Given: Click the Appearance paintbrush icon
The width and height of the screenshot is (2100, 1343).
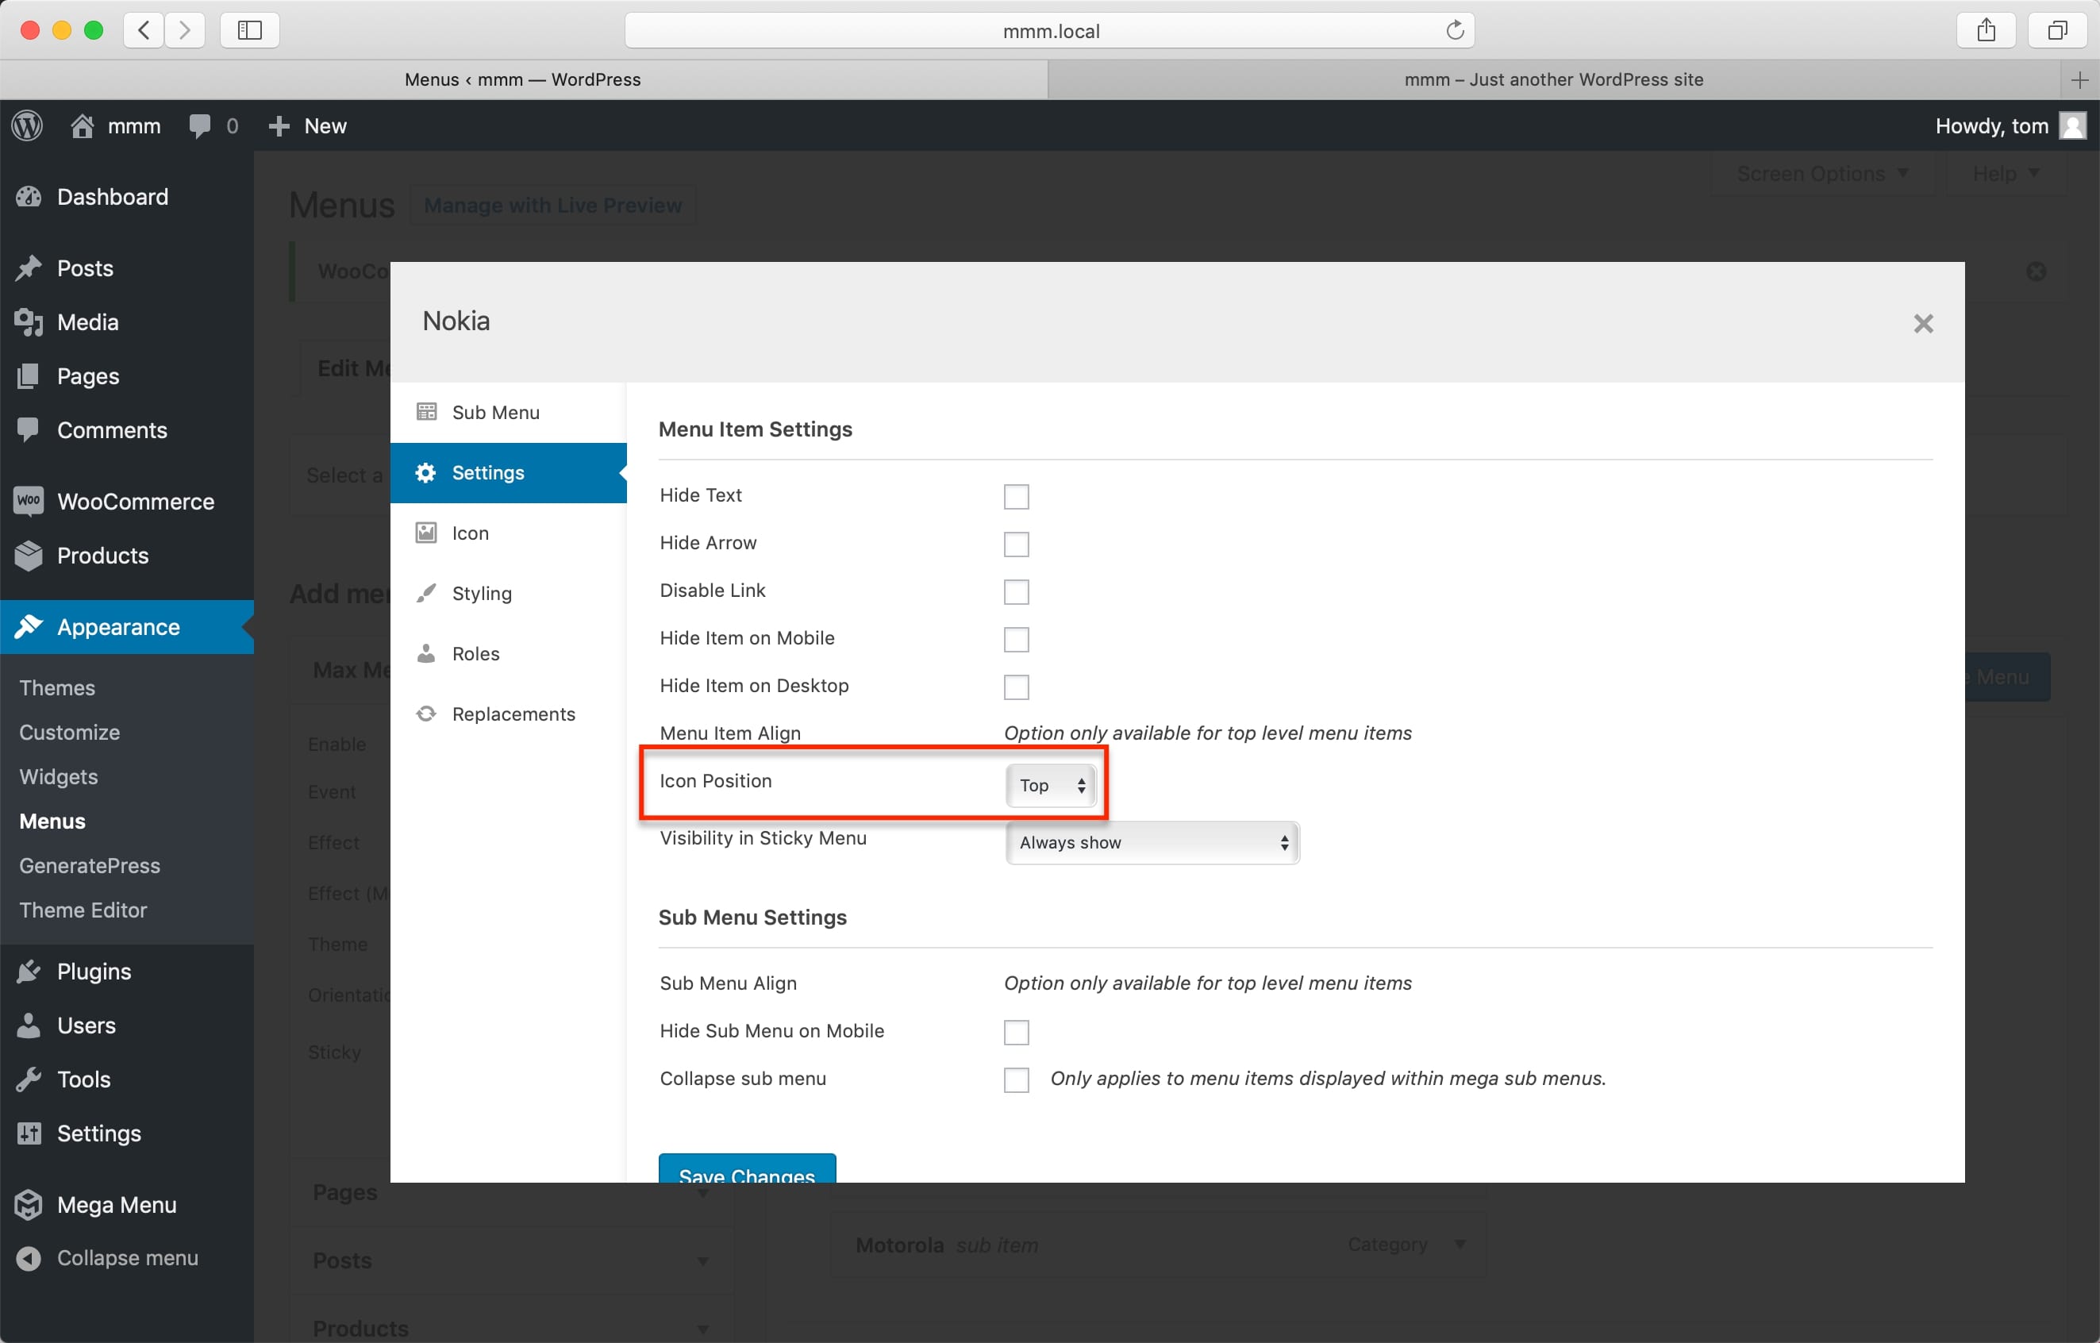Looking at the screenshot, I should click(29, 625).
